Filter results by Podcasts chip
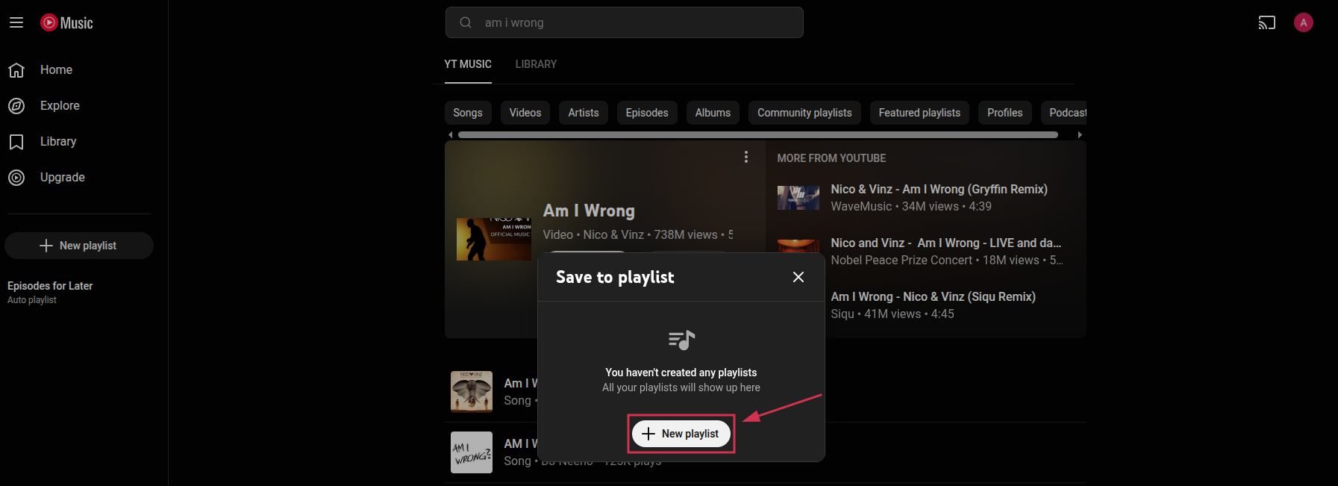The image size is (1338, 486). 1065,113
